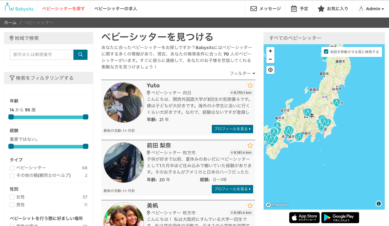
Task: Expand the フィルター dropdown
Action: pos(242,73)
